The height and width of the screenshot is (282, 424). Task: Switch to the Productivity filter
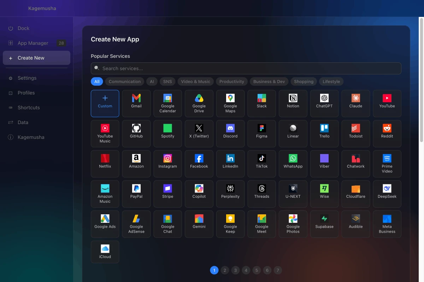[232, 81]
